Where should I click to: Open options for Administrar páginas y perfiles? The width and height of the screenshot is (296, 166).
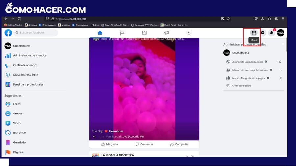283,44
